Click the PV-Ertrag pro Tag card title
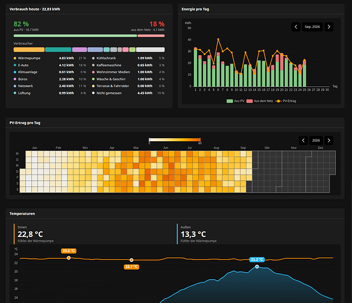 pos(25,123)
